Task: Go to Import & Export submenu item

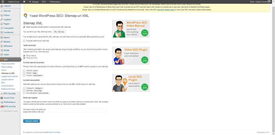Action: (x=7, y=86)
